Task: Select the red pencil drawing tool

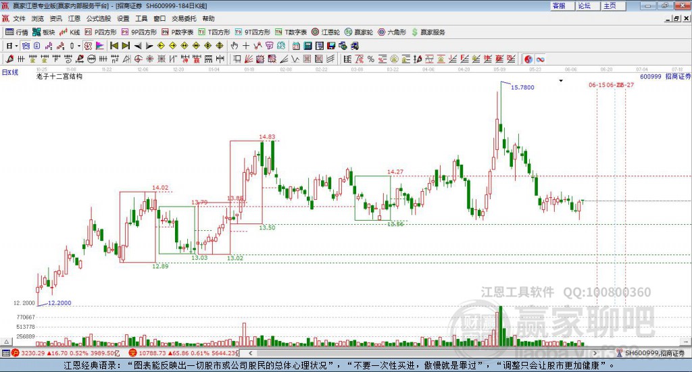Action: point(9,59)
